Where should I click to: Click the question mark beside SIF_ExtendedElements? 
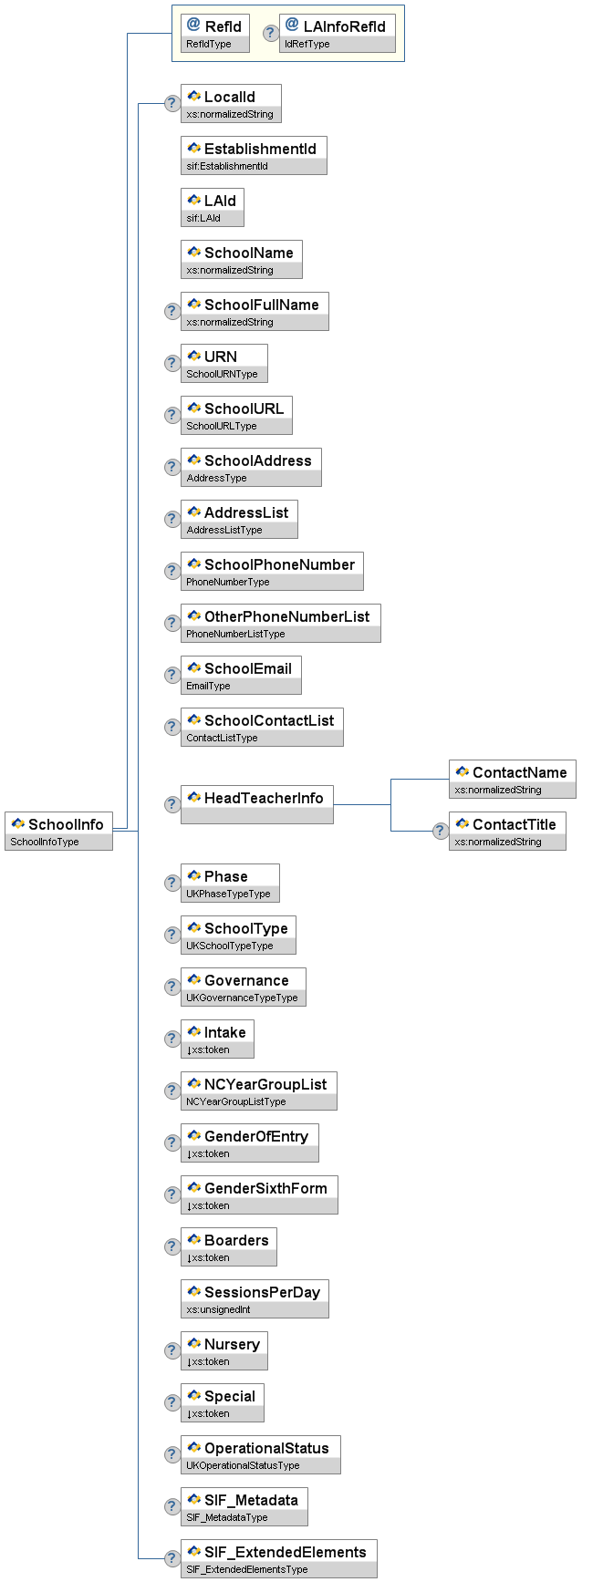tap(172, 1558)
